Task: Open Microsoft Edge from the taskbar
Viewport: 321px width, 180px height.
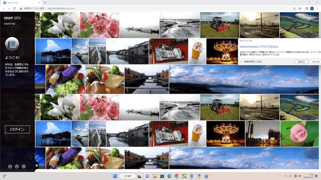Action: [169, 176]
